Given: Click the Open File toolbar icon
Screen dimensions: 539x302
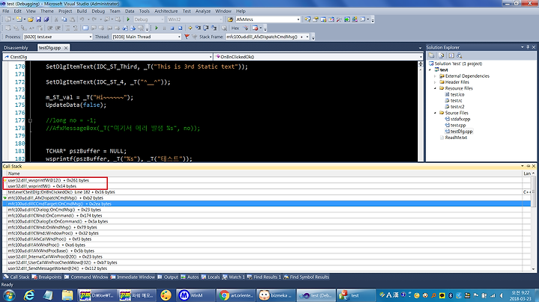Looking at the screenshot, I should point(31,19).
